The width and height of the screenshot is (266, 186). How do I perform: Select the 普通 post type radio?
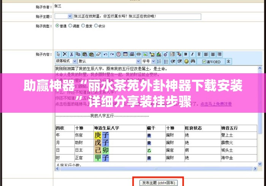[57, 26]
